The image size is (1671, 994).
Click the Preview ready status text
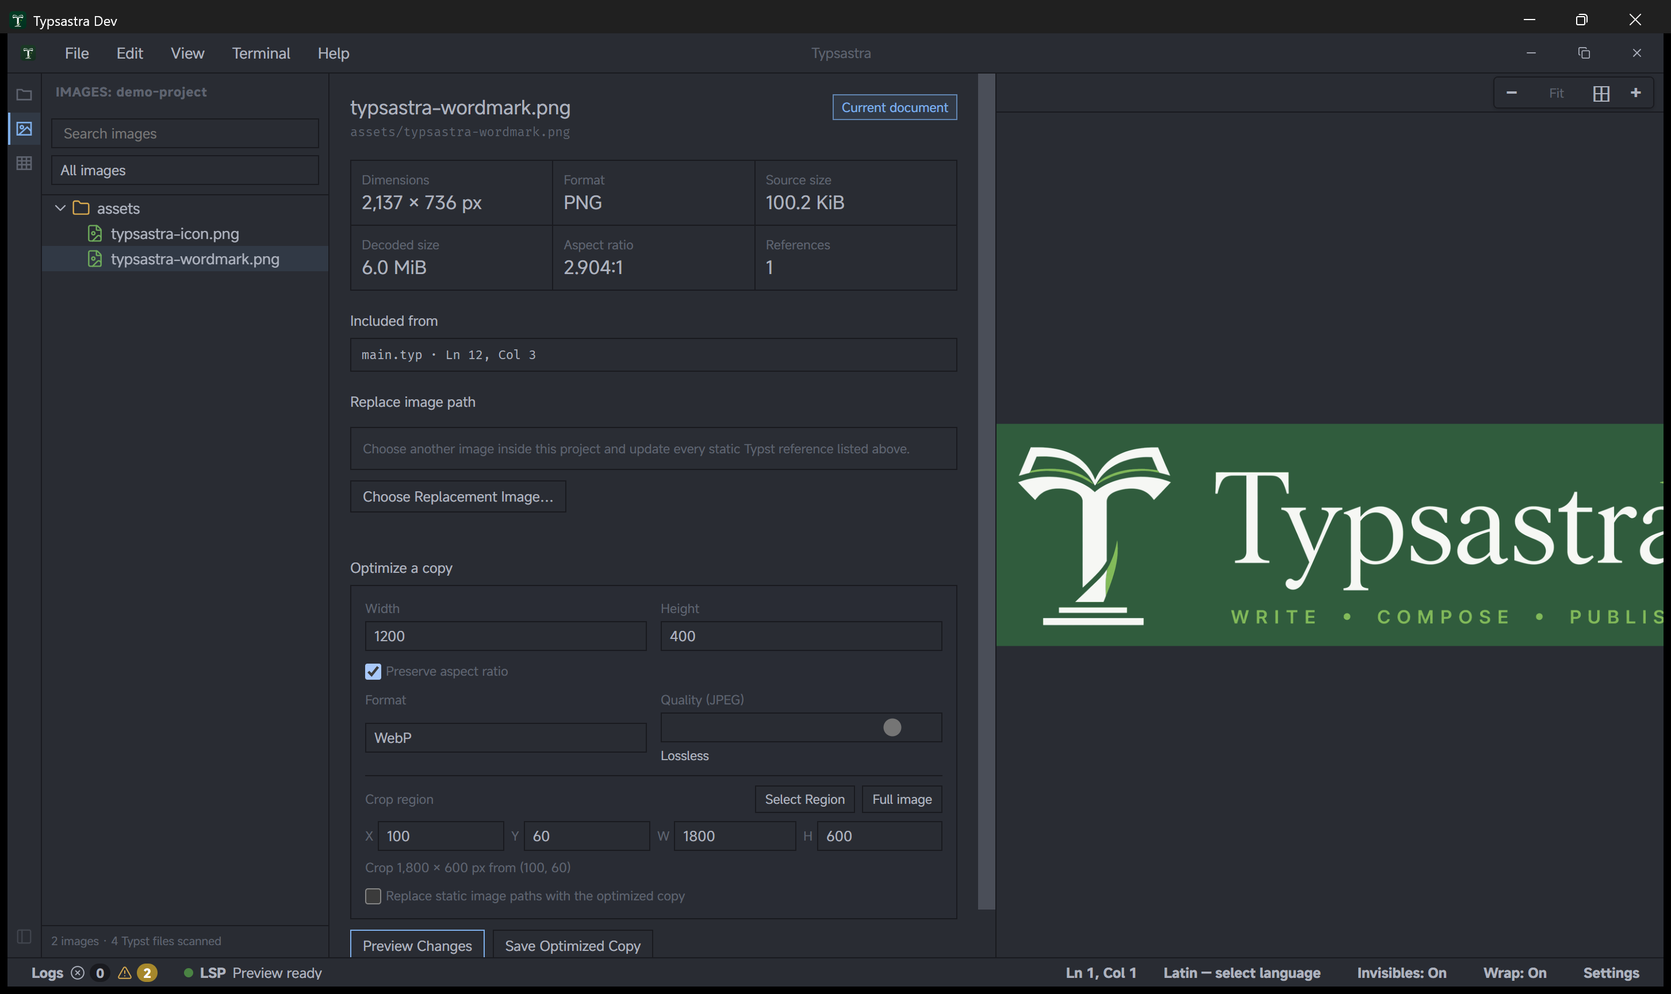(x=277, y=973)
